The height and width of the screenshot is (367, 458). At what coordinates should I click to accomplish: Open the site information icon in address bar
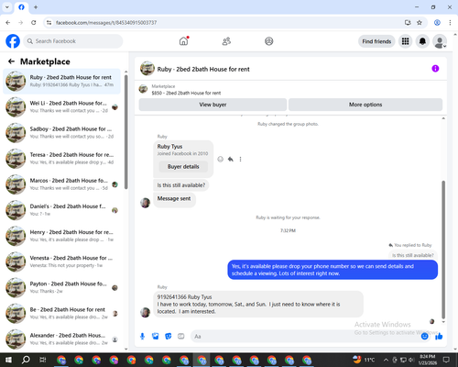pyautogui.click(x=49, y=23)
